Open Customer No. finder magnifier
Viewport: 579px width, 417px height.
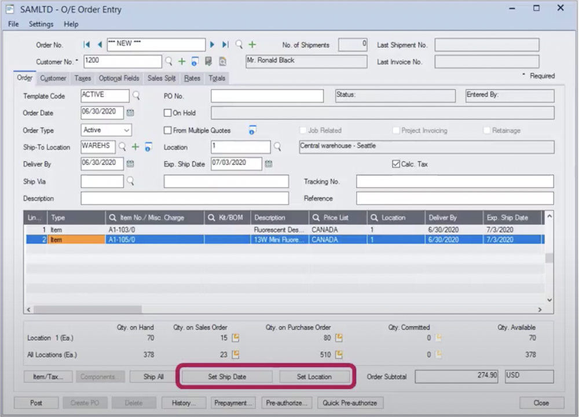pyautogui.click(x=168, y=61)
